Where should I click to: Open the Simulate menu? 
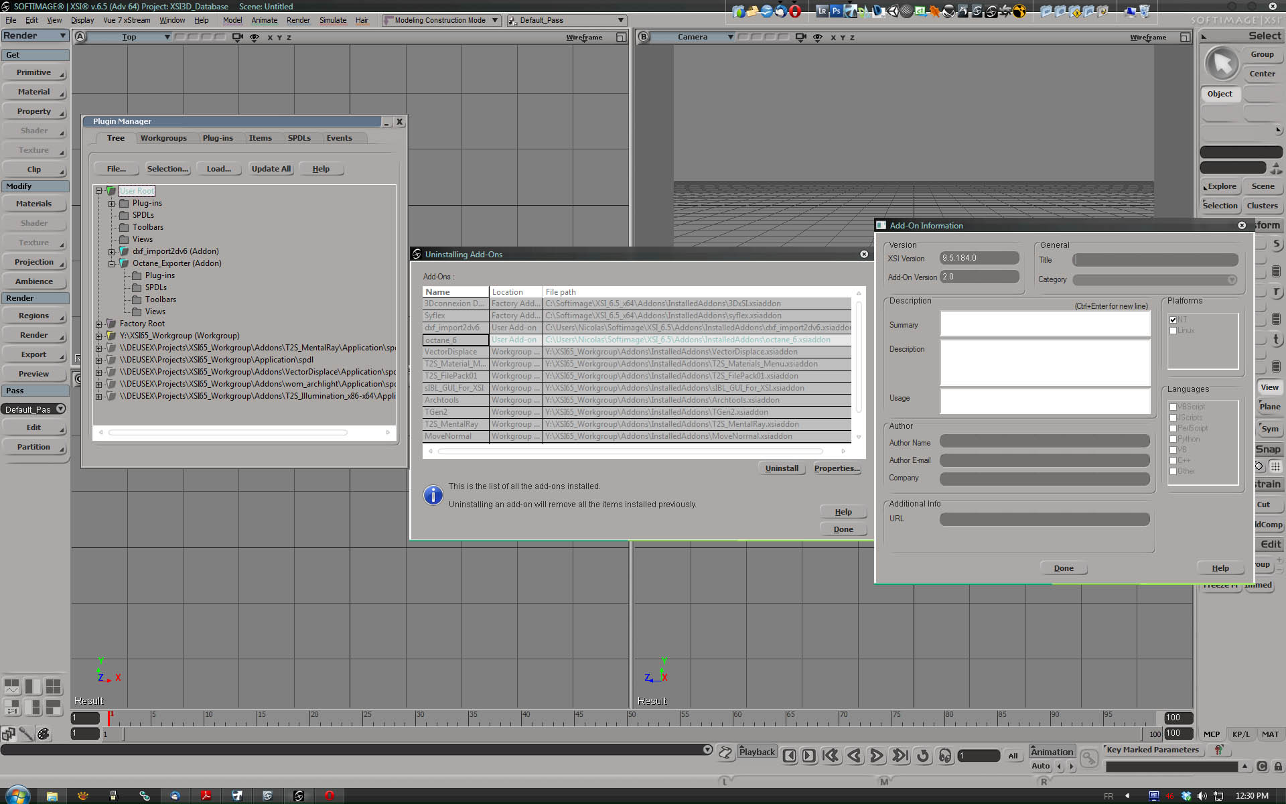[333, 20]
